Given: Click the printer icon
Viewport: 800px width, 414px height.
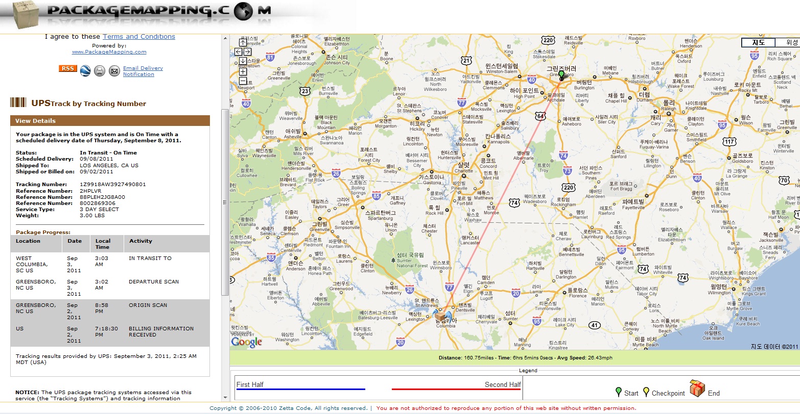Looking at the screenshot, I should tap(100, 71).
